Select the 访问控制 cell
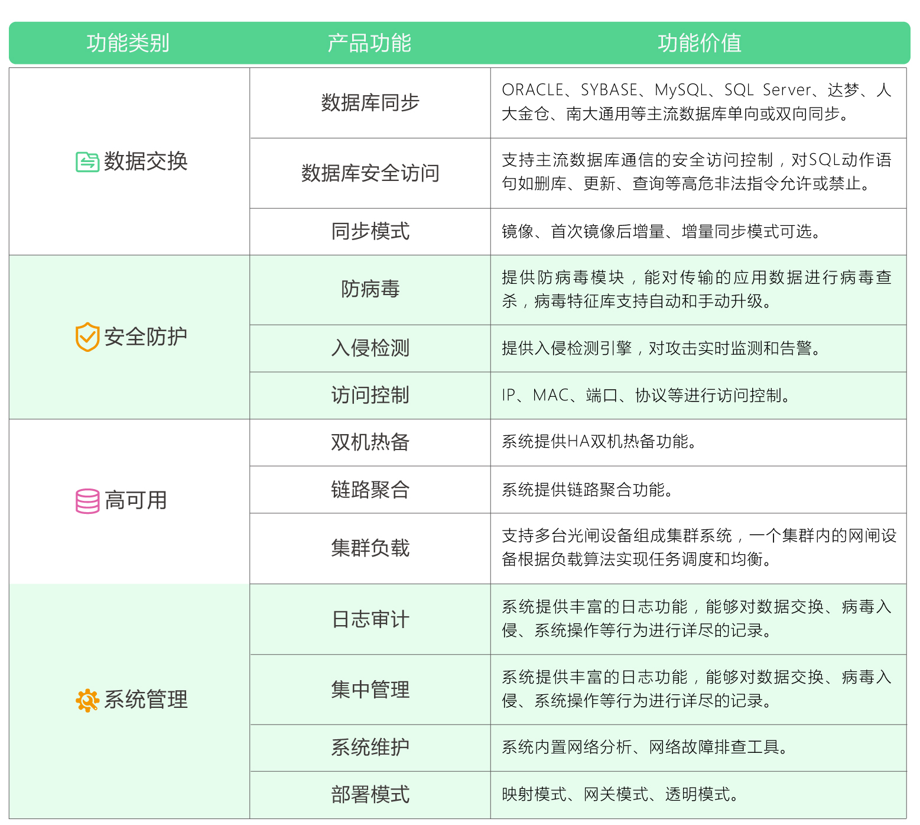Image resolution: width=920 pixels, height=825 pixels. [370, 395]
